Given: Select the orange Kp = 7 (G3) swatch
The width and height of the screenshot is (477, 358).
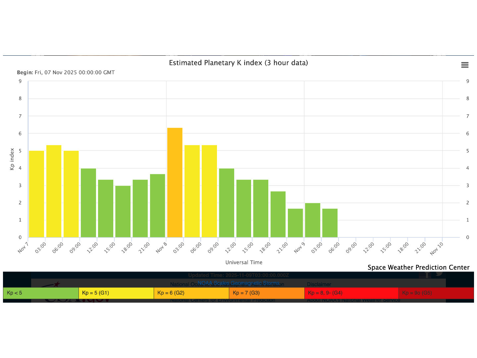Looking at the screenshot, I should pyautogui.click(x=266, y=293).
